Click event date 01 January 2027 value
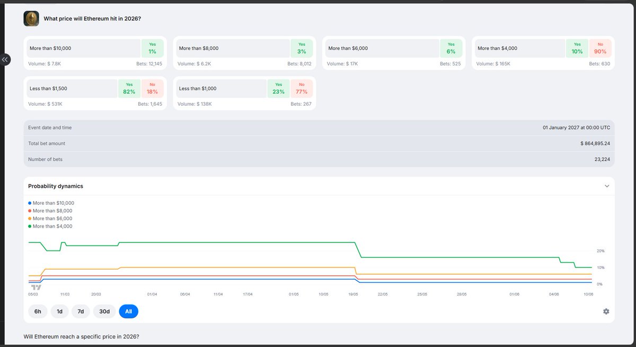Viewport: 636px width, 347px height. point(577,127)
